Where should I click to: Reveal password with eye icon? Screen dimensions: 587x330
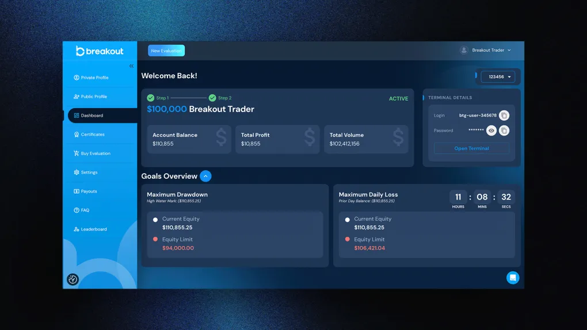491,131
